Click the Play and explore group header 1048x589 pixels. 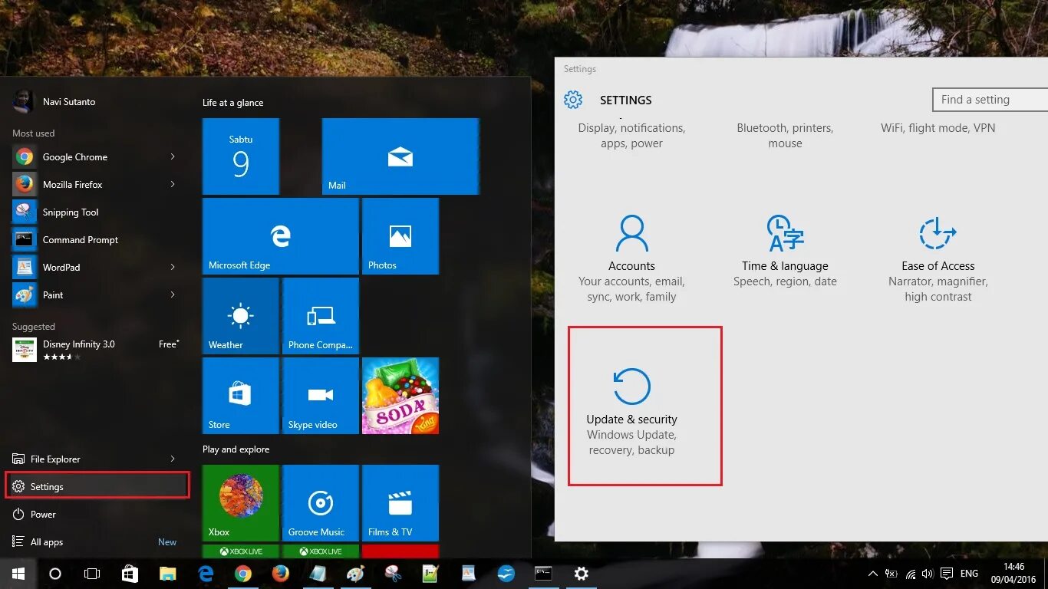tap(236, 449)
